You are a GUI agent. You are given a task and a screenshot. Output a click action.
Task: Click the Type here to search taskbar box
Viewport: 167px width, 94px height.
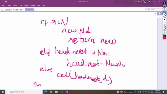[x=24, y=92]
